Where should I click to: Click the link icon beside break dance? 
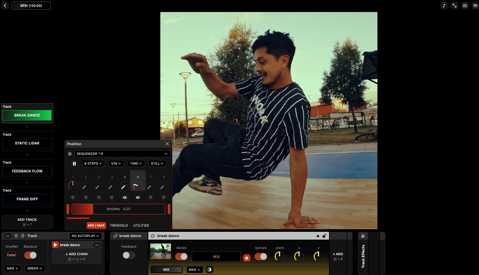pyautogui.click(x=116, y=236)
